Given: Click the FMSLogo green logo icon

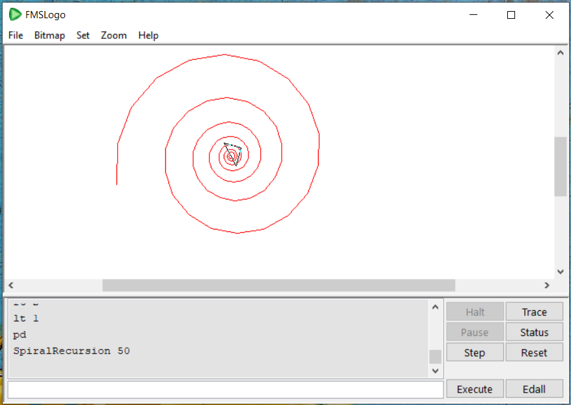Looking at the screenshot, I should [14, 14].
